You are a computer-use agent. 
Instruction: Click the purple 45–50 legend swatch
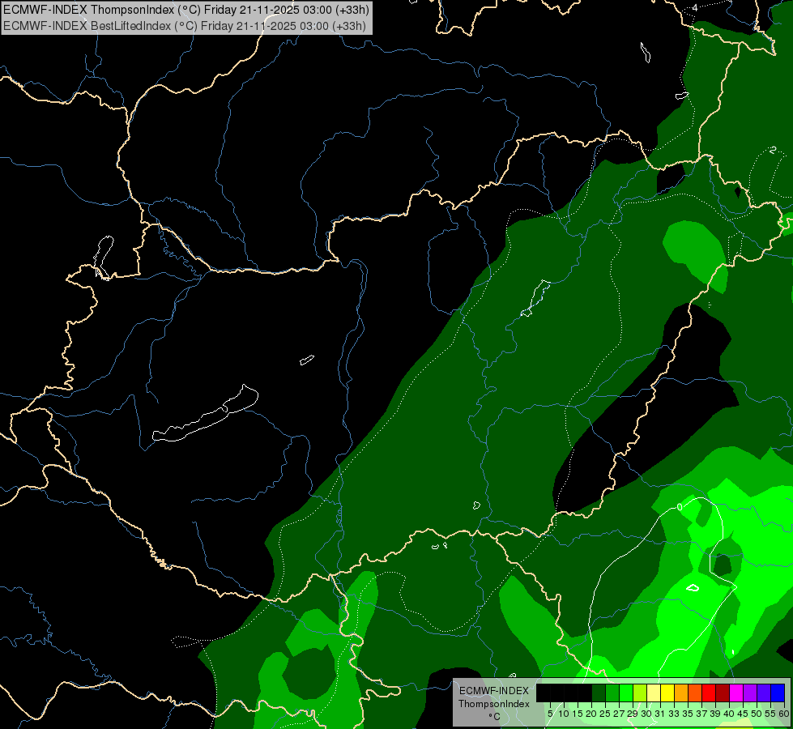(750, 693)
